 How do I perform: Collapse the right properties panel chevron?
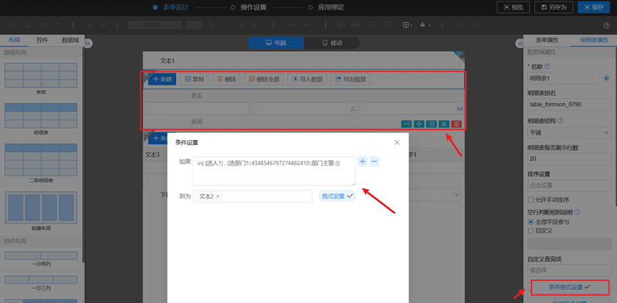(x=519, y=43)
